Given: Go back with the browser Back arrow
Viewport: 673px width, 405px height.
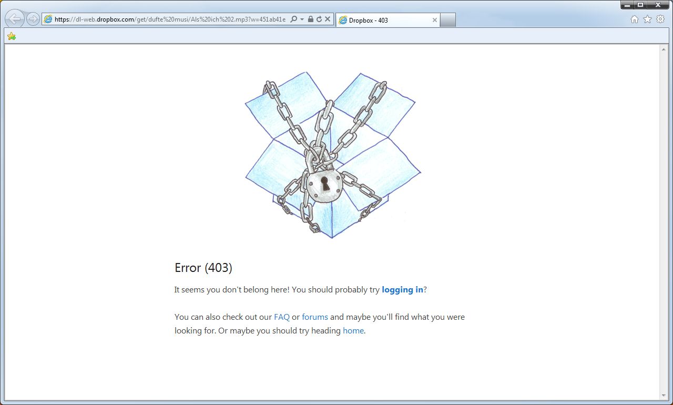Looking at the screenshot, I should click(x=14, y=19).
